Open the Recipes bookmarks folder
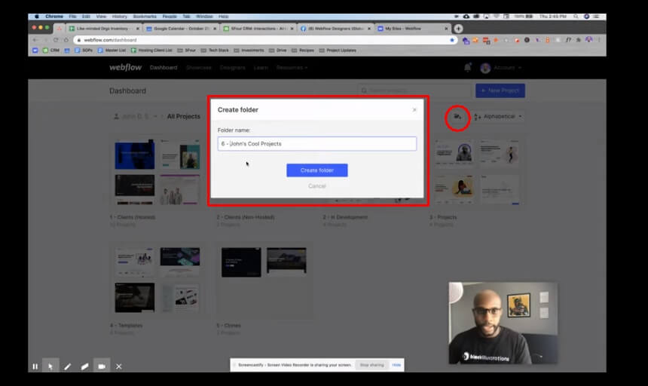This screenshot has width=648, height=386. 303,51
